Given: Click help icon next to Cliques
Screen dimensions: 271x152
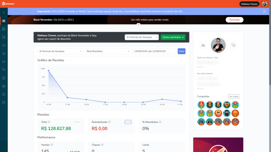Looking at the screenshot, I should point(102,145).
